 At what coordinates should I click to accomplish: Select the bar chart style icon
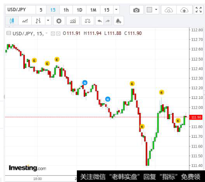[38, 21]
